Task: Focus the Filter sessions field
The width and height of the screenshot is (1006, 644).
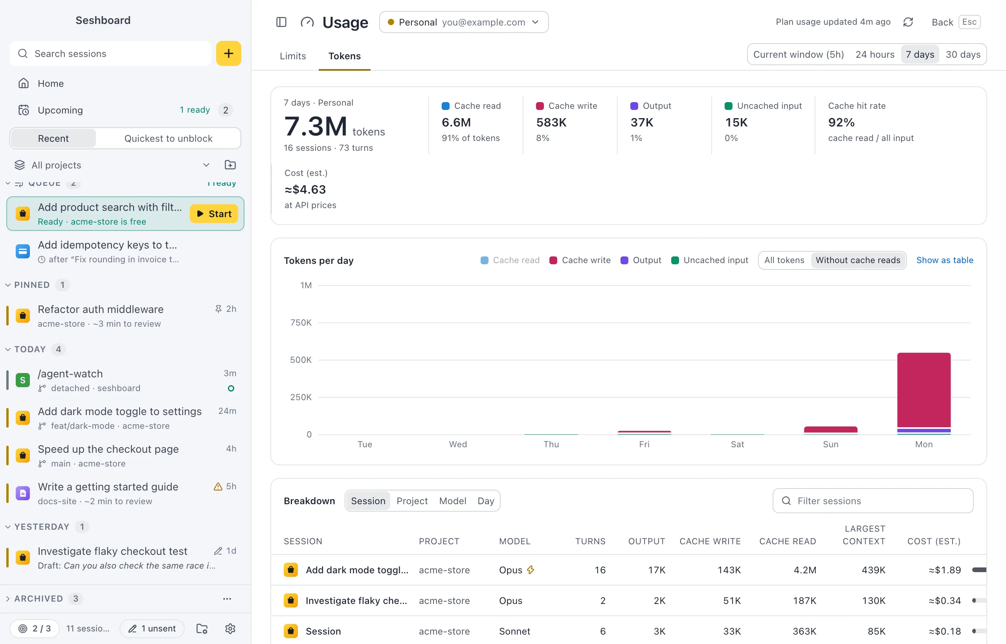Action: coord(873,501)
